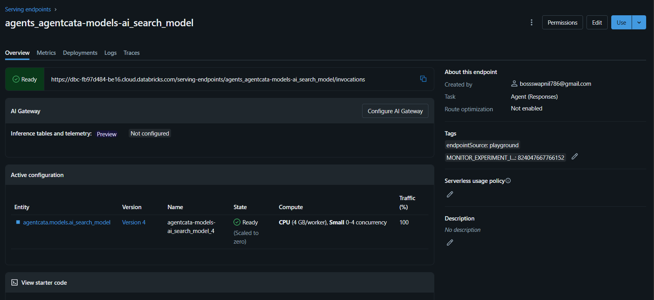
Task: Click the No description placeholder text
Action: [x=463, y=230]
